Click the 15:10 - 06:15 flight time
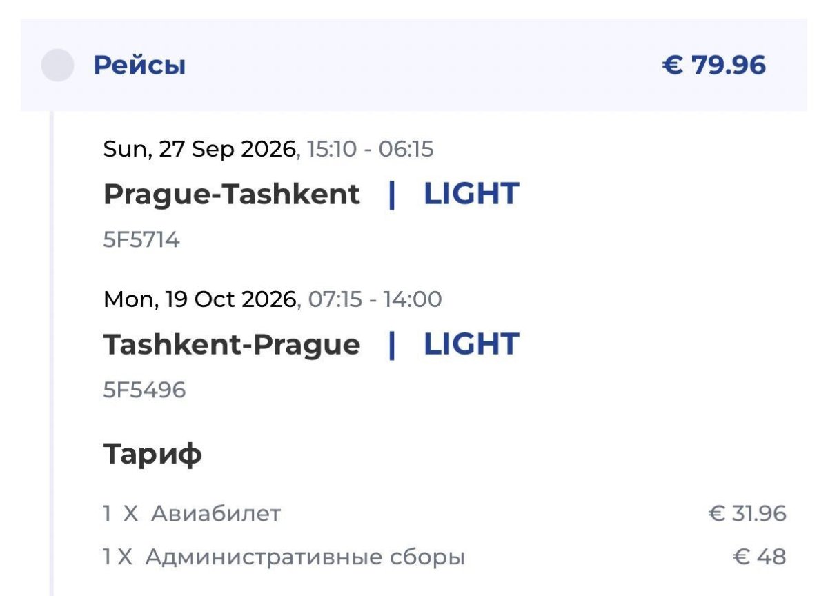Viewport: 828px width, 596px height. (368, 149)
